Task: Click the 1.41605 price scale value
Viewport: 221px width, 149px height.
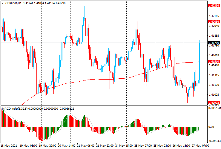Action: (x=214, y=55)
